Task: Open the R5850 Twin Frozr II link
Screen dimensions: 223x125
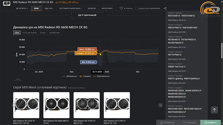Action: pos(177,66)
